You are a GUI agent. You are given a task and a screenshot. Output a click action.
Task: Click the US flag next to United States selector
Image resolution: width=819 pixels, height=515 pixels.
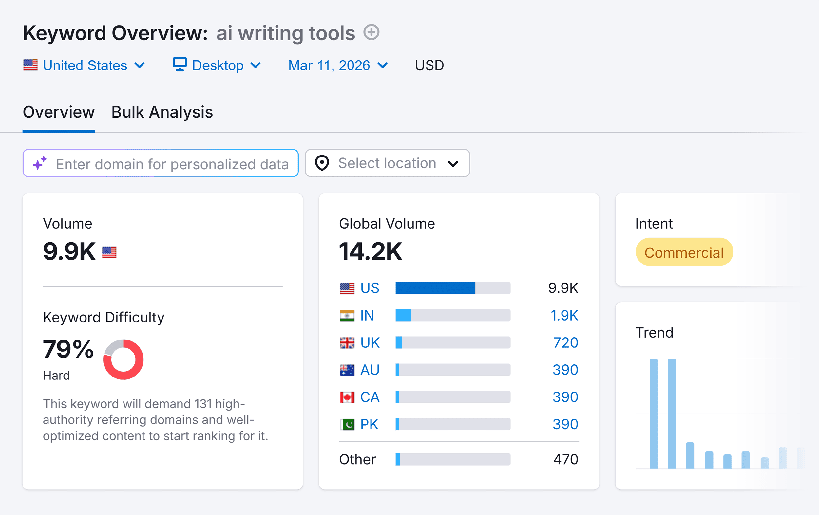[x=30, y=65]
